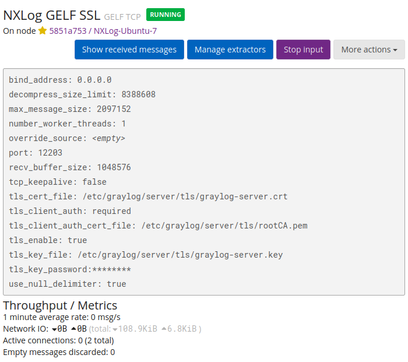
Task: Click the Empty messages discarded metric
Action: 59,352
